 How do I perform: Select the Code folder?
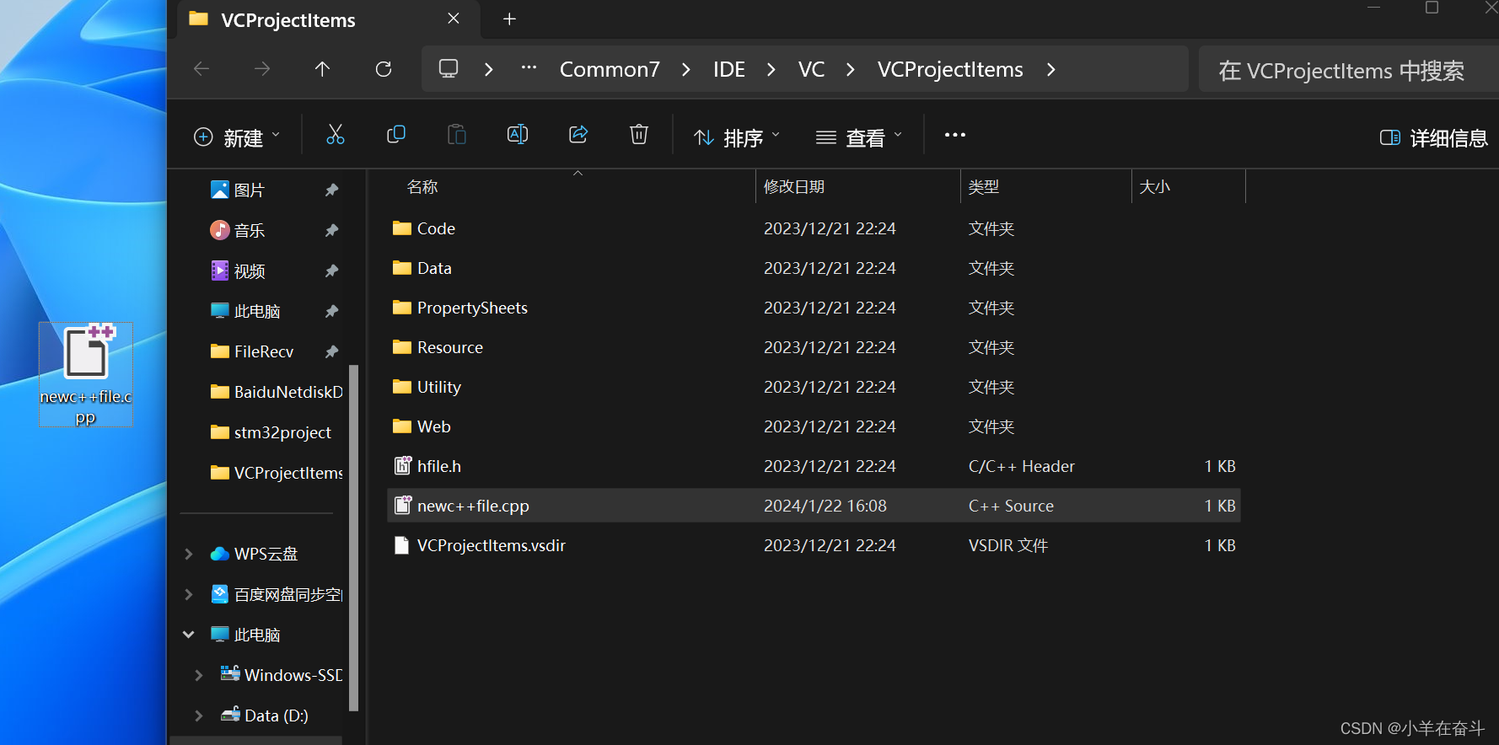coord(814,228)
